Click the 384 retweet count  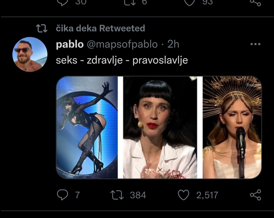[138, 195]
